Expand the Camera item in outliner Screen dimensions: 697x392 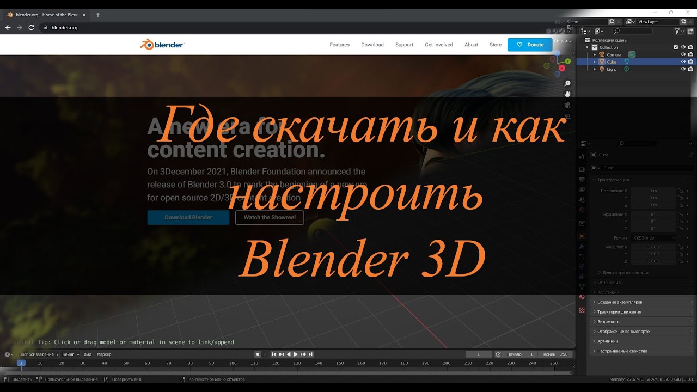pyautogui.click(x=595, y=54)
